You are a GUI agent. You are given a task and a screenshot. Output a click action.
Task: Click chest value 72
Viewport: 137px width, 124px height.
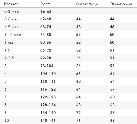click(78, 113)
